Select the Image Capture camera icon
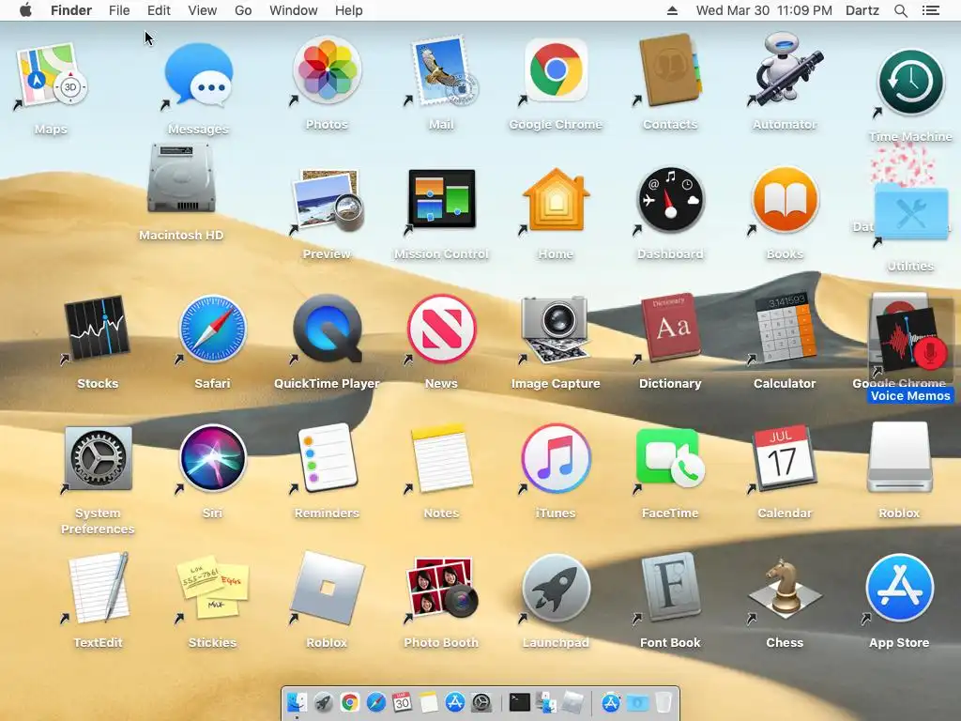Screen dimensions: 961x721 [556, 330]
